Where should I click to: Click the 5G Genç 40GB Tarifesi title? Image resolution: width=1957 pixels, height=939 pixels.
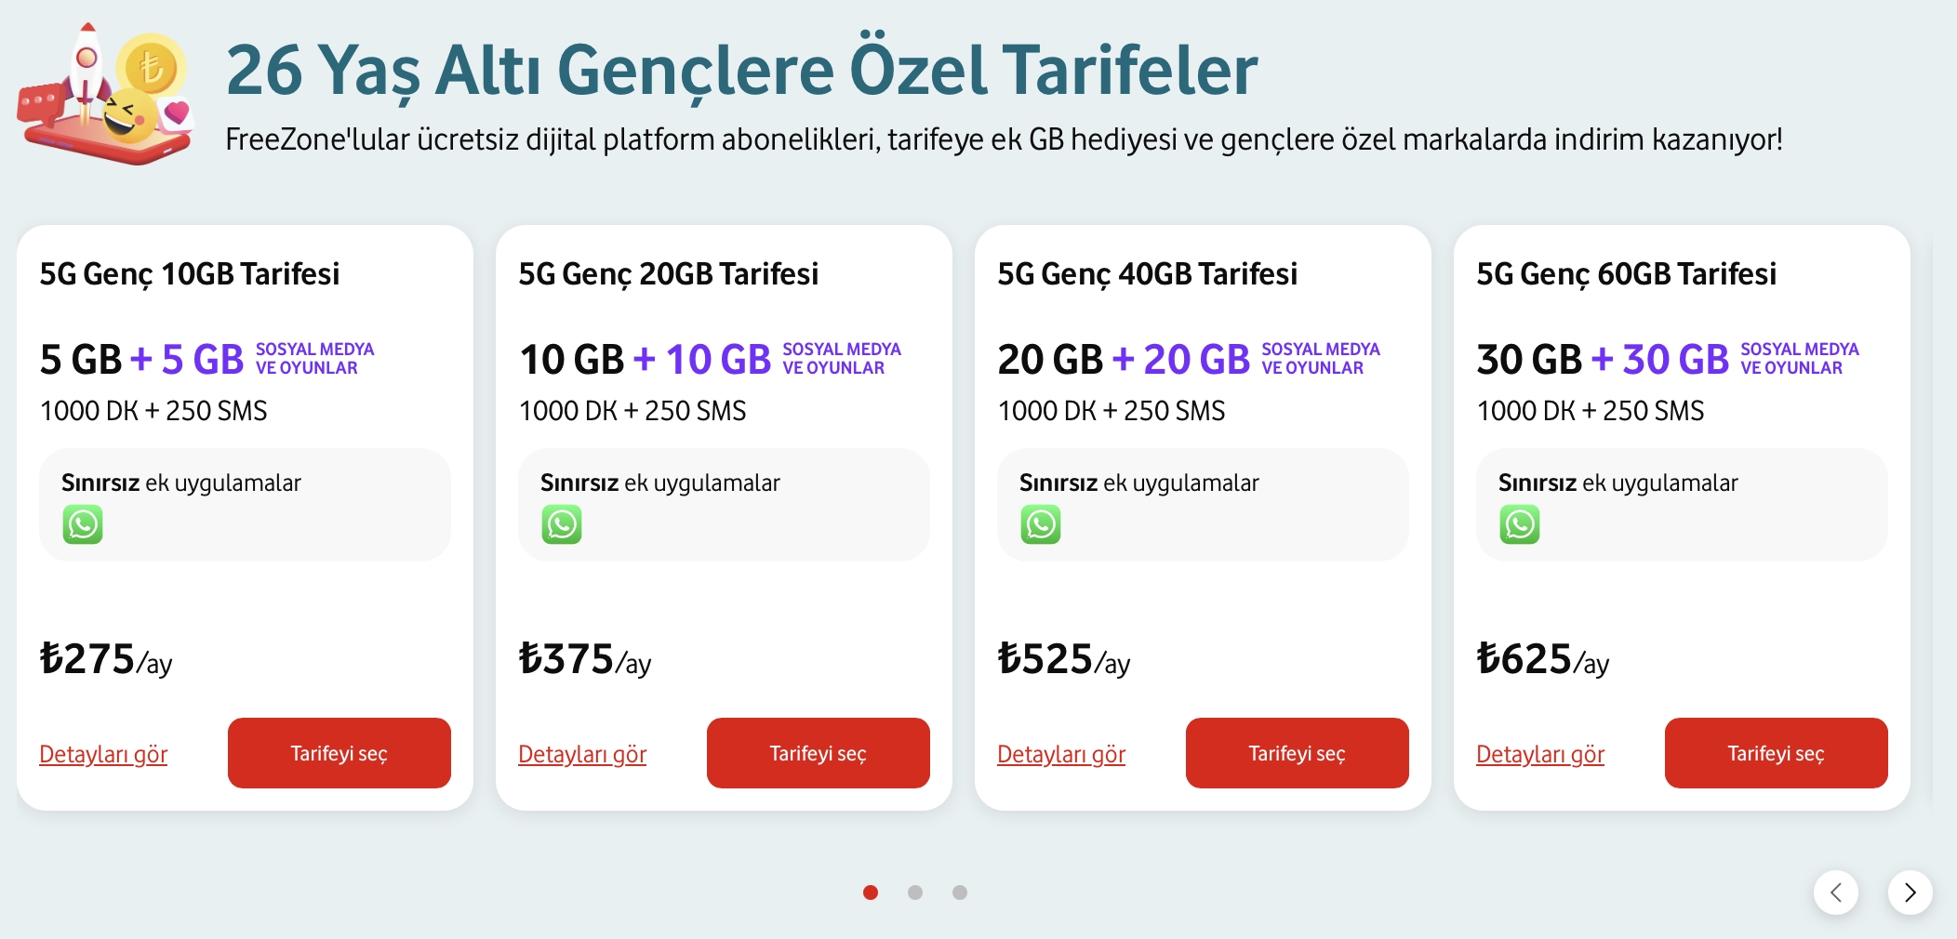(1147, 274)
